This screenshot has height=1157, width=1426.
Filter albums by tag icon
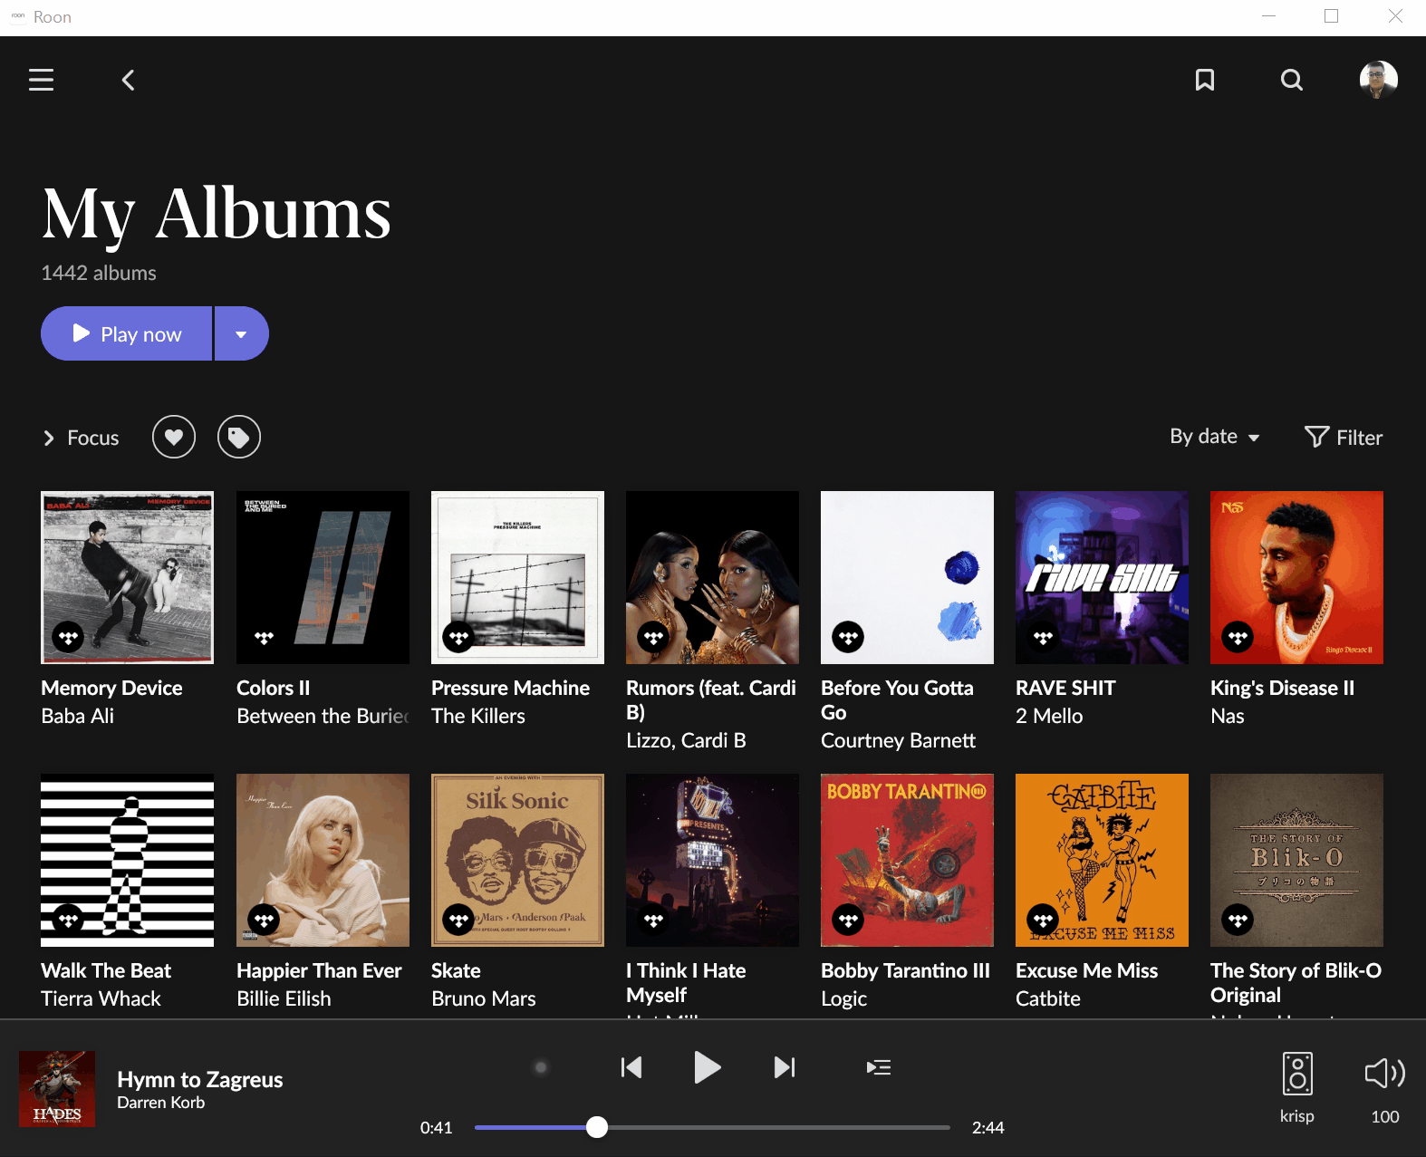pyautogui.click(x=239, y=437)
